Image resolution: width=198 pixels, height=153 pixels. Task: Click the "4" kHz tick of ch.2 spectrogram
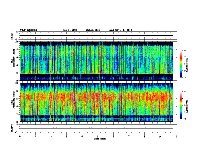[17, 106]
